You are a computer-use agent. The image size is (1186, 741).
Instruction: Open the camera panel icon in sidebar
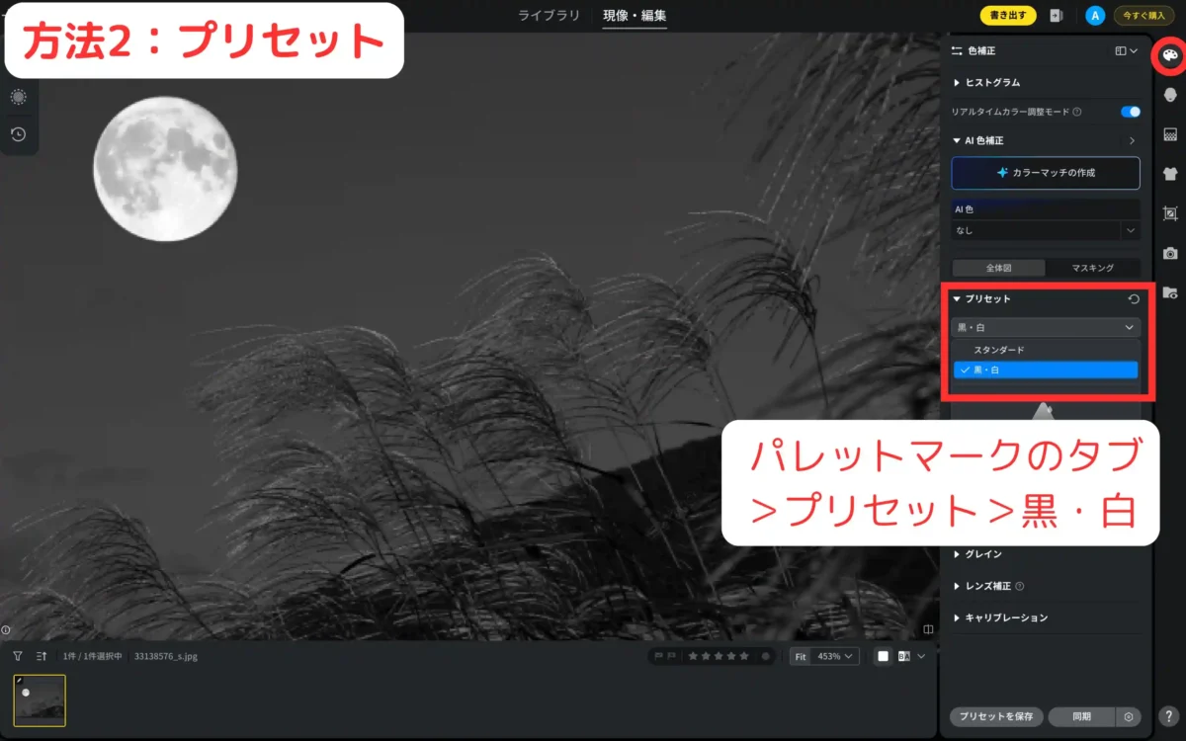1170,253
